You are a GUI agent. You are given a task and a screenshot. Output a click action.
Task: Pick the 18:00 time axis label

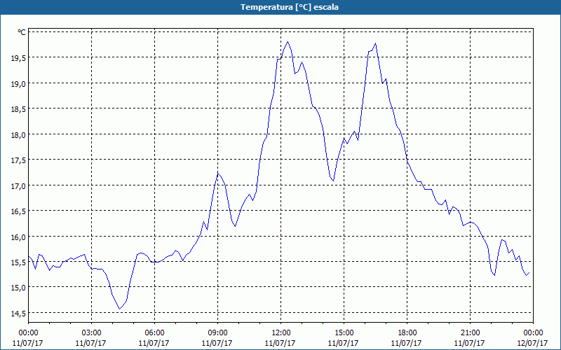pyautogui.click(x=407, y=333)
